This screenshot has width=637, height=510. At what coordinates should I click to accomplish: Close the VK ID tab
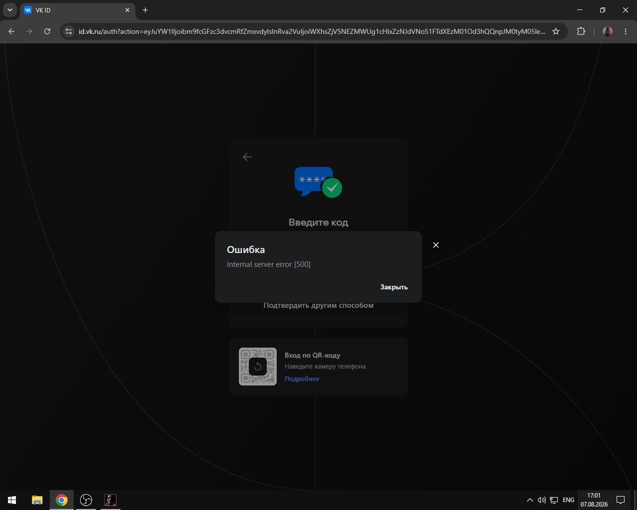127,10
